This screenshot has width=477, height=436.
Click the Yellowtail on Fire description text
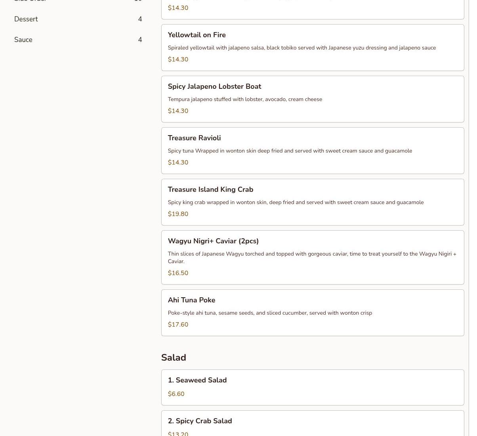[x=301, y=48]
